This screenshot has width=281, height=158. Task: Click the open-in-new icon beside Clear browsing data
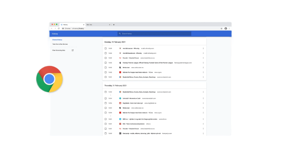pyautogui.click(x=72, y=50)
